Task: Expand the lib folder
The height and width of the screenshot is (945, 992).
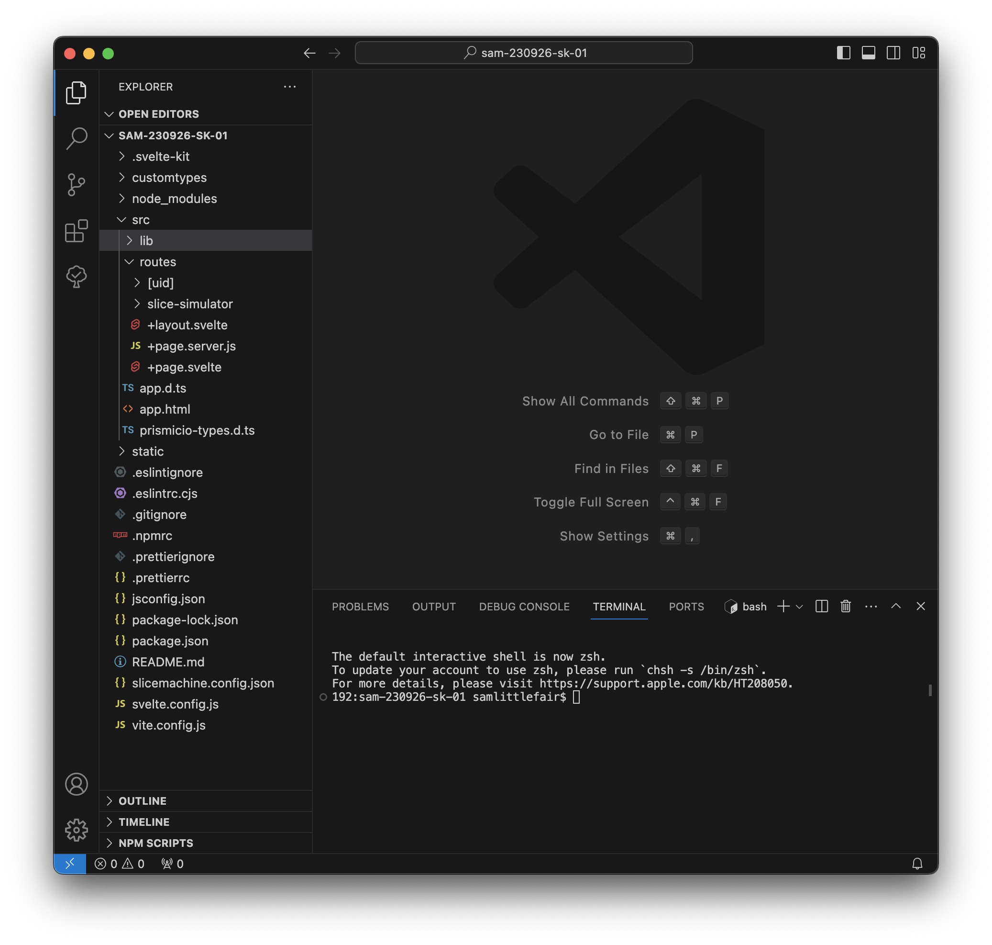Action: pyautogui.click(x=146, y=241)
